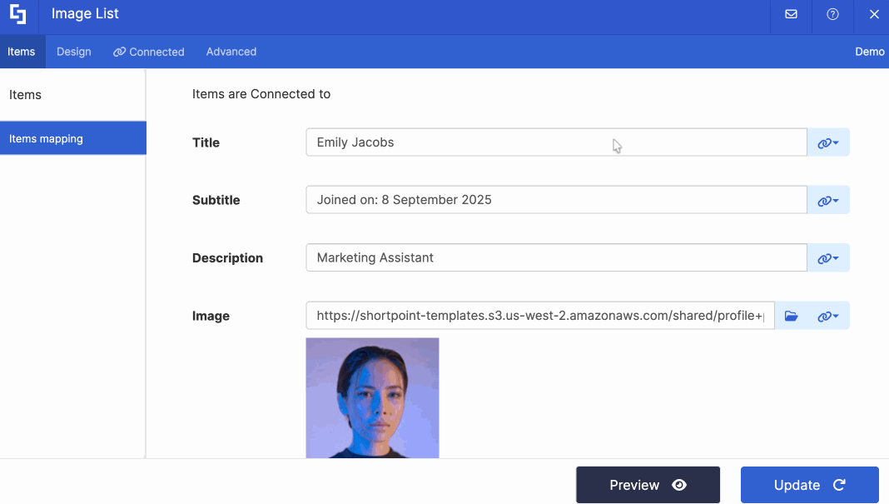Click the Demo link
Screen dimensions: 889x504
[x=869, y=52]
